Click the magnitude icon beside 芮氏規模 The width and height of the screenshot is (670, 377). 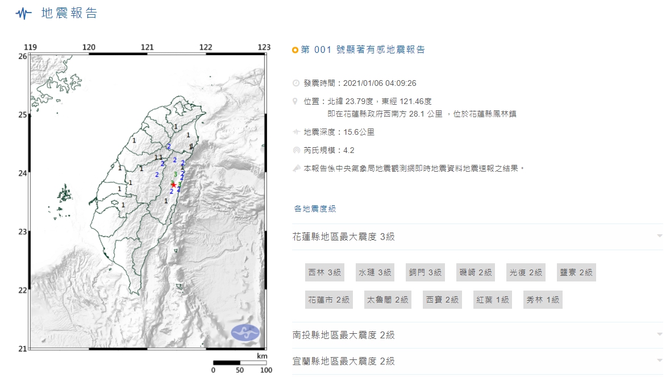coord(296,150)
